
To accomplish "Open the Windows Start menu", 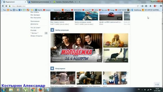I will click(x=3, y=90).
